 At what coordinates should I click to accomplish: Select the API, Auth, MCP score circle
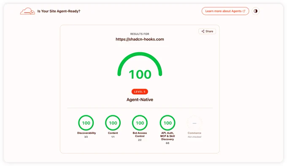[168, 123]
